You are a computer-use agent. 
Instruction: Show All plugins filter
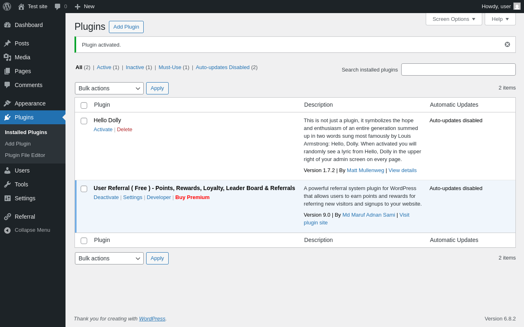click(x=79, y=67)
